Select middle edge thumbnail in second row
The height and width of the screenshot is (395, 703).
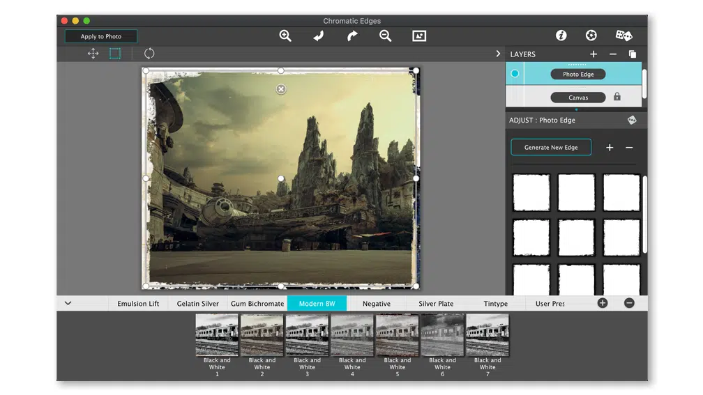(x=576, y=238)
